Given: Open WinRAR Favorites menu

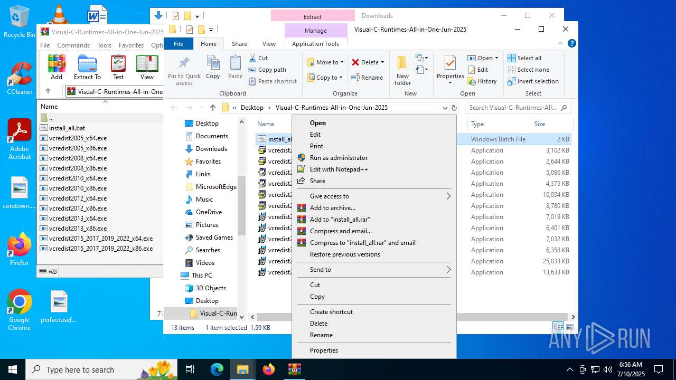Looking at the screenshot, I should click(x=132, y=45).
